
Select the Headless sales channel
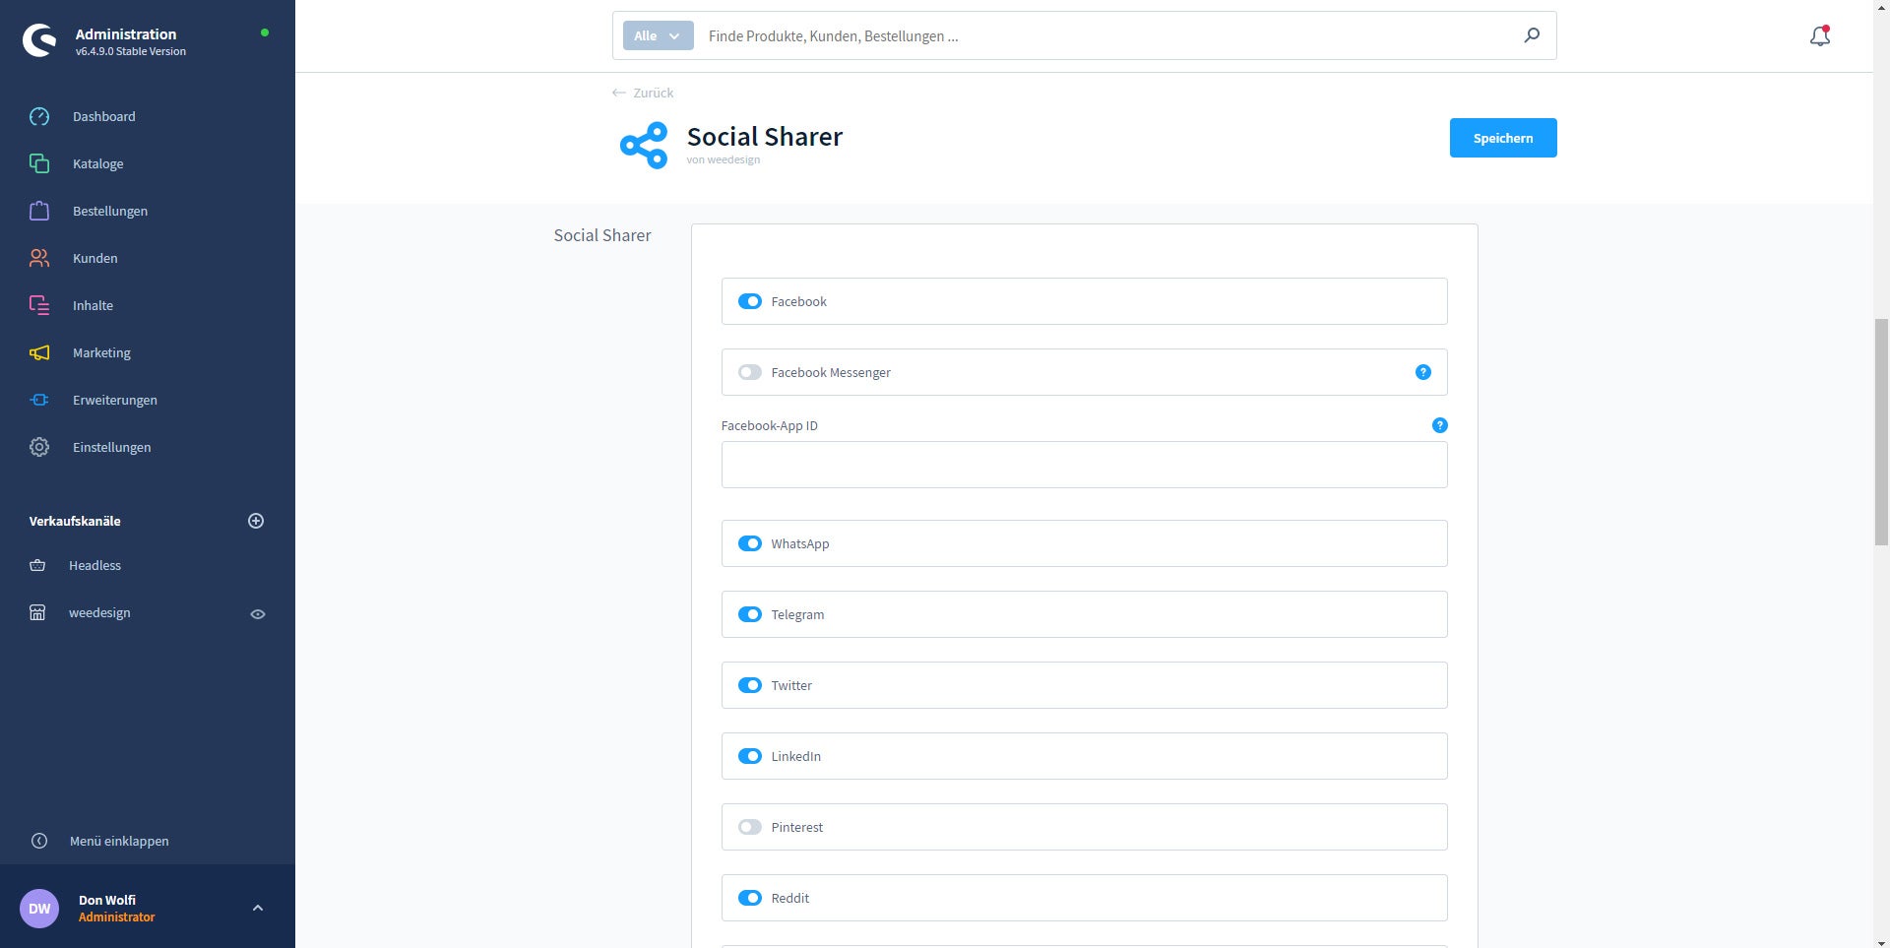[x=94, y=565]
